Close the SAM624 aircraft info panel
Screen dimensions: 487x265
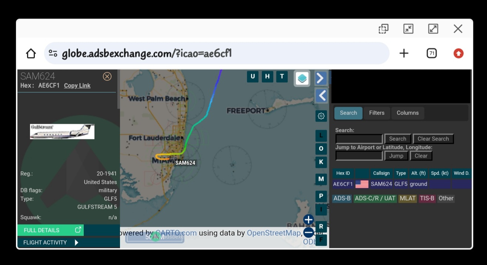pos(107,76)
